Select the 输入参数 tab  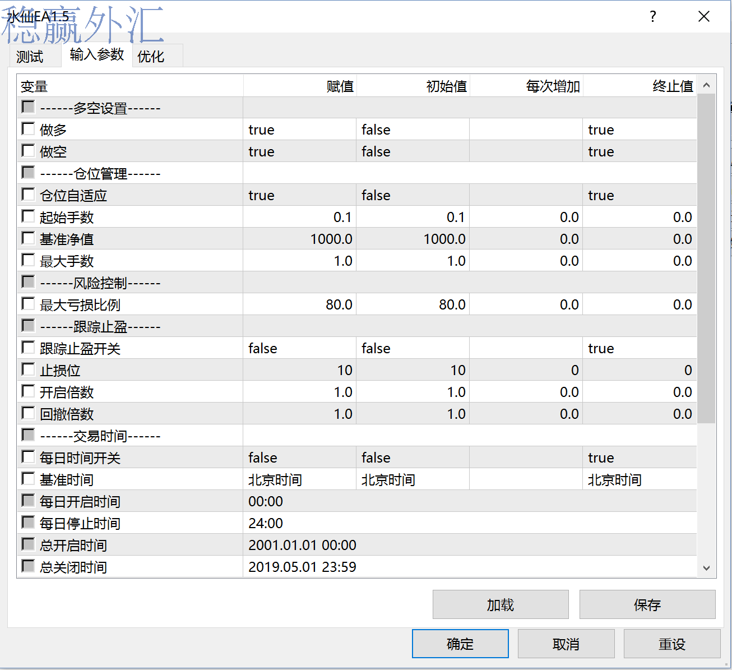96,54
